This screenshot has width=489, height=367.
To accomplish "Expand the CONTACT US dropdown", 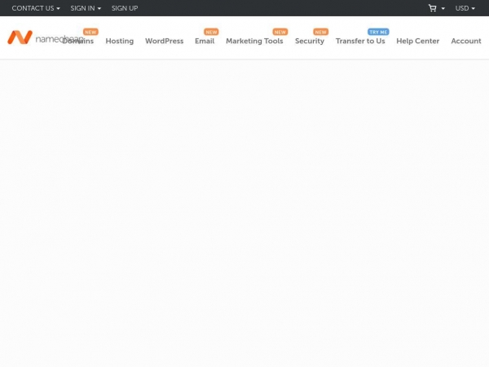I will coord(35,8).
